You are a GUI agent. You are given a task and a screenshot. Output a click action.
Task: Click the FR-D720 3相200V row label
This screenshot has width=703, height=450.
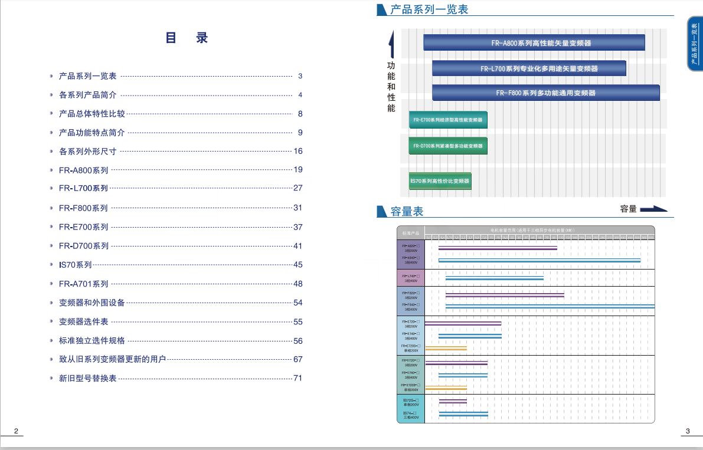click(x=411, y=363)
